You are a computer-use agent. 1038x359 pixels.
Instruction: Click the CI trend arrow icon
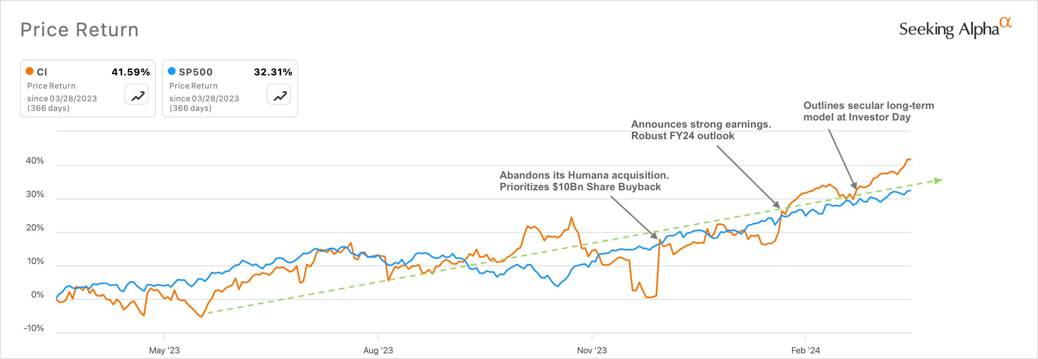click(x=137, y=95)
